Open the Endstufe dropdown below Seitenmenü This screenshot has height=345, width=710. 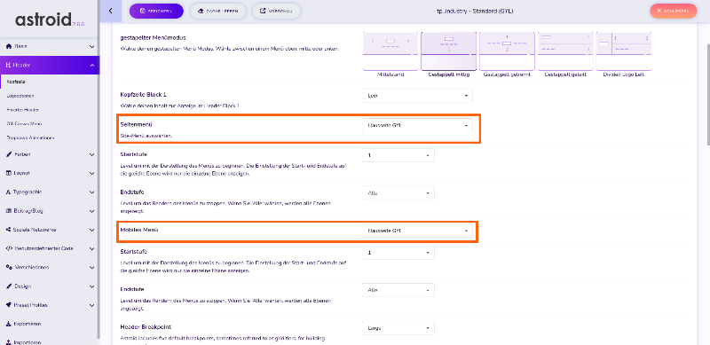pos(398,192)
